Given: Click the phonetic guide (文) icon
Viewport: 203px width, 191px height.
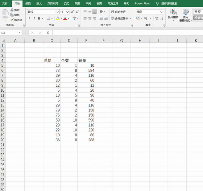Looking at the screenshot, I should click(74, 19).
